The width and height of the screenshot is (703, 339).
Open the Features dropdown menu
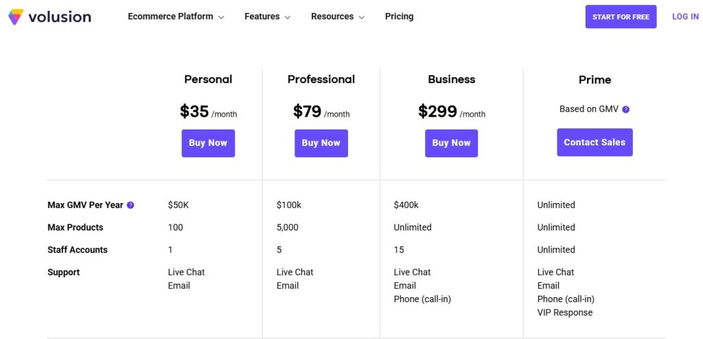(x=267, y=16)
